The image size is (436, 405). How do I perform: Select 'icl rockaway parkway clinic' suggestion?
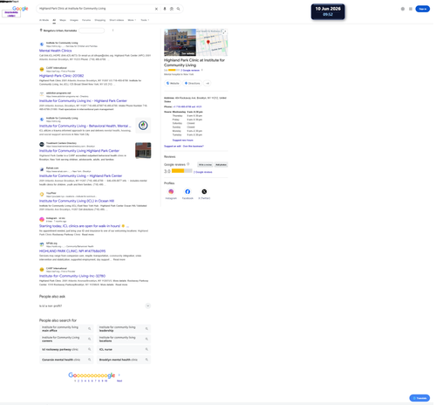click(x=66, y=349)
